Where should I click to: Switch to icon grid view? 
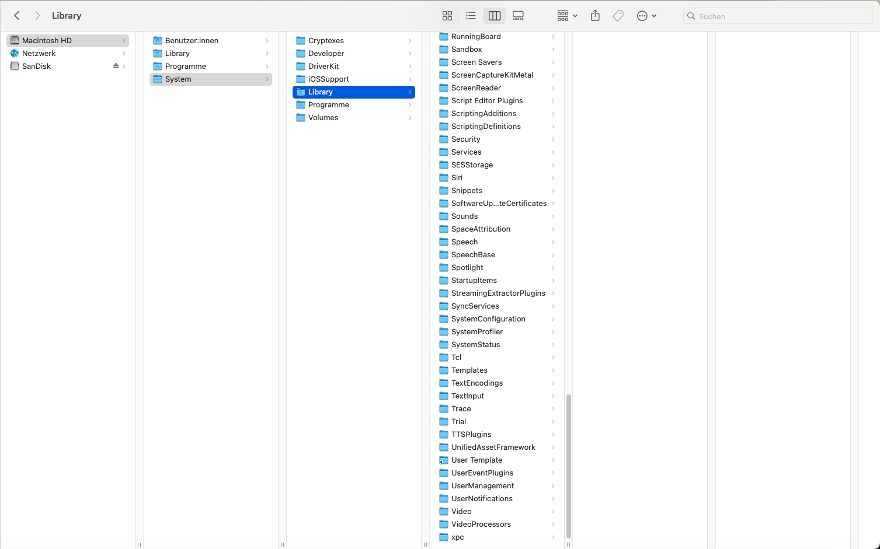coord(447,16)
